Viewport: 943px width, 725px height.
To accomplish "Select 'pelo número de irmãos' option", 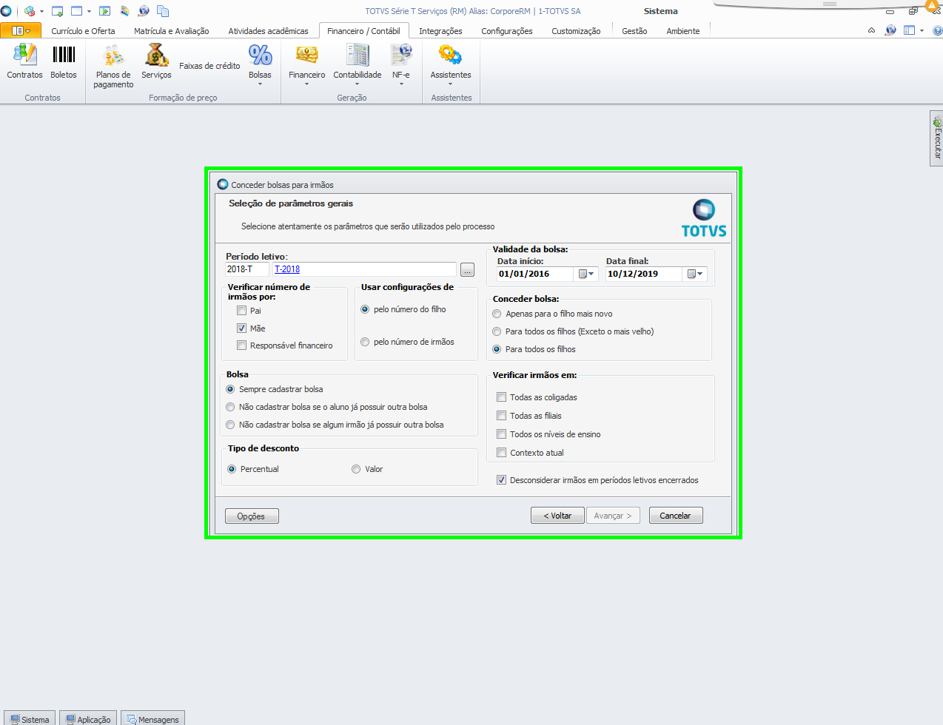I will 365,342.
